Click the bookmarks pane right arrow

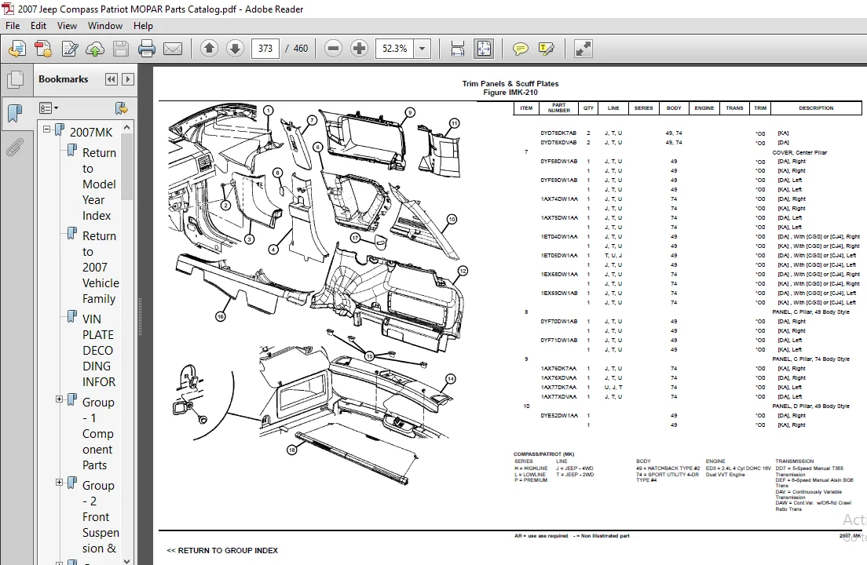128,79
